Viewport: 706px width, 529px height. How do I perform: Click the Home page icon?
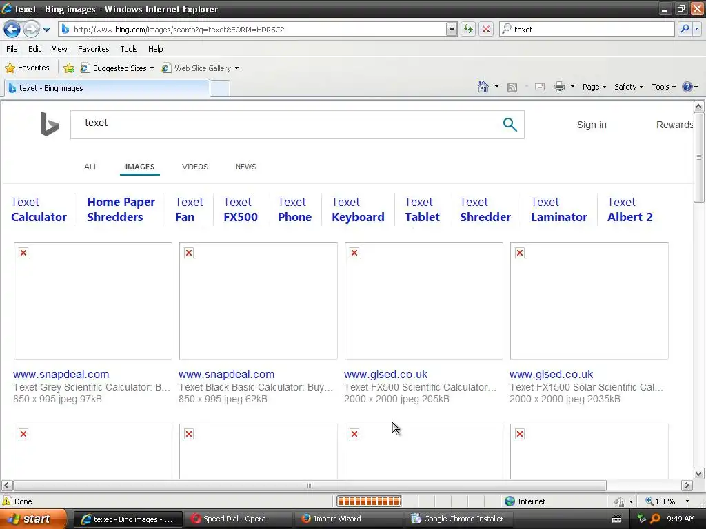coord(483,87)
